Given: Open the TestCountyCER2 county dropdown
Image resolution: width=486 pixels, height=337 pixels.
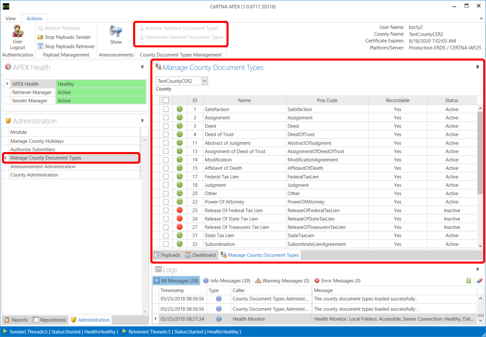Looking at the screenshot, I should coord(204,81).
